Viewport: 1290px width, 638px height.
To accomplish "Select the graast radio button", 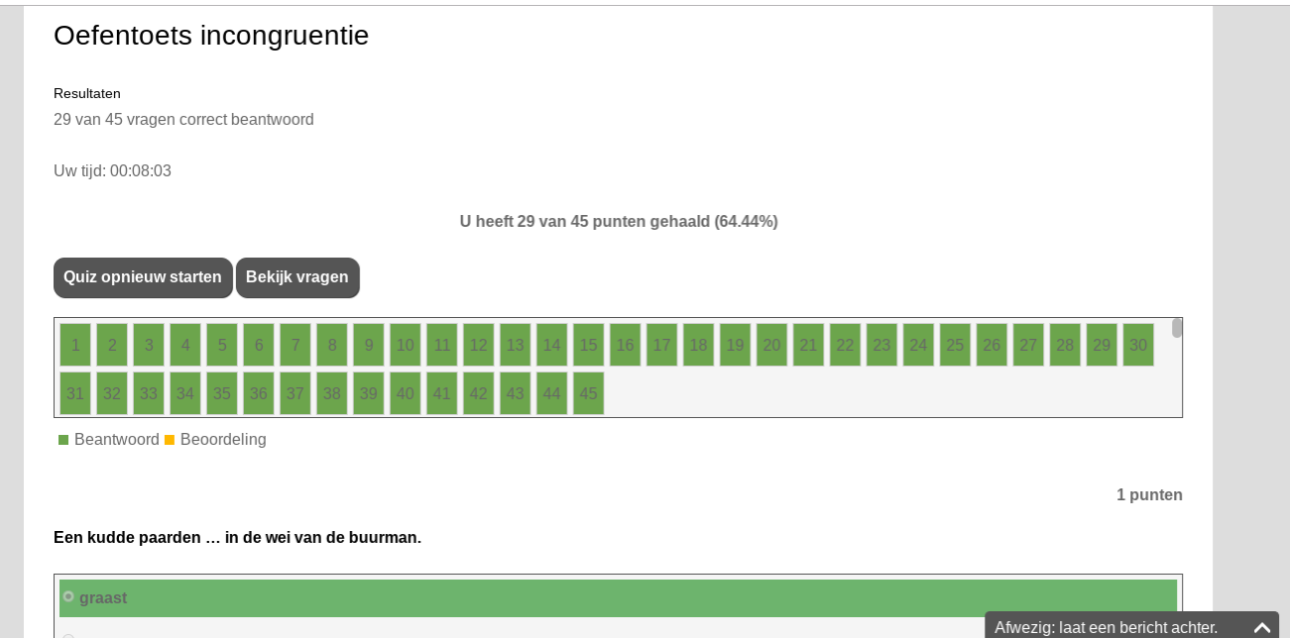I will (x=68, y=596).
